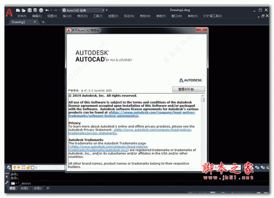Switch to the 布局1 layout tab
Screen dimensions: 274x198
click(24, 188)
